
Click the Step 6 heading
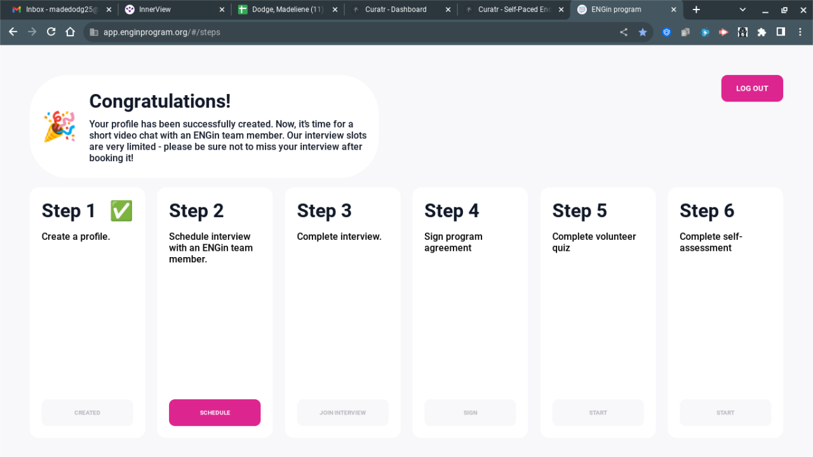pyautogui.click(x=707, y=211)
